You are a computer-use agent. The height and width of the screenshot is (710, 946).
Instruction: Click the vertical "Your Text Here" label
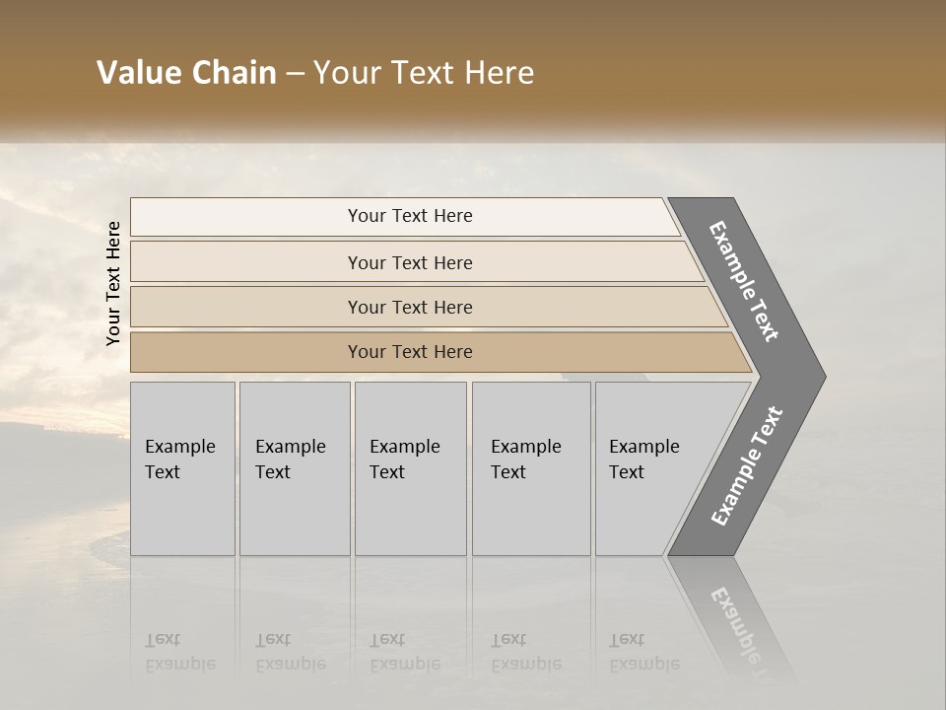(113, 283)
